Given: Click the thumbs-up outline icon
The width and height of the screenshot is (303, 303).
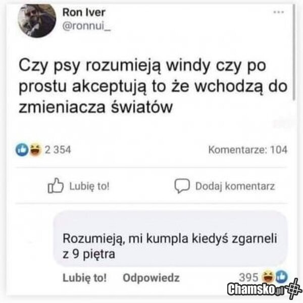Looking at the screenshot, I should point(56,186).
